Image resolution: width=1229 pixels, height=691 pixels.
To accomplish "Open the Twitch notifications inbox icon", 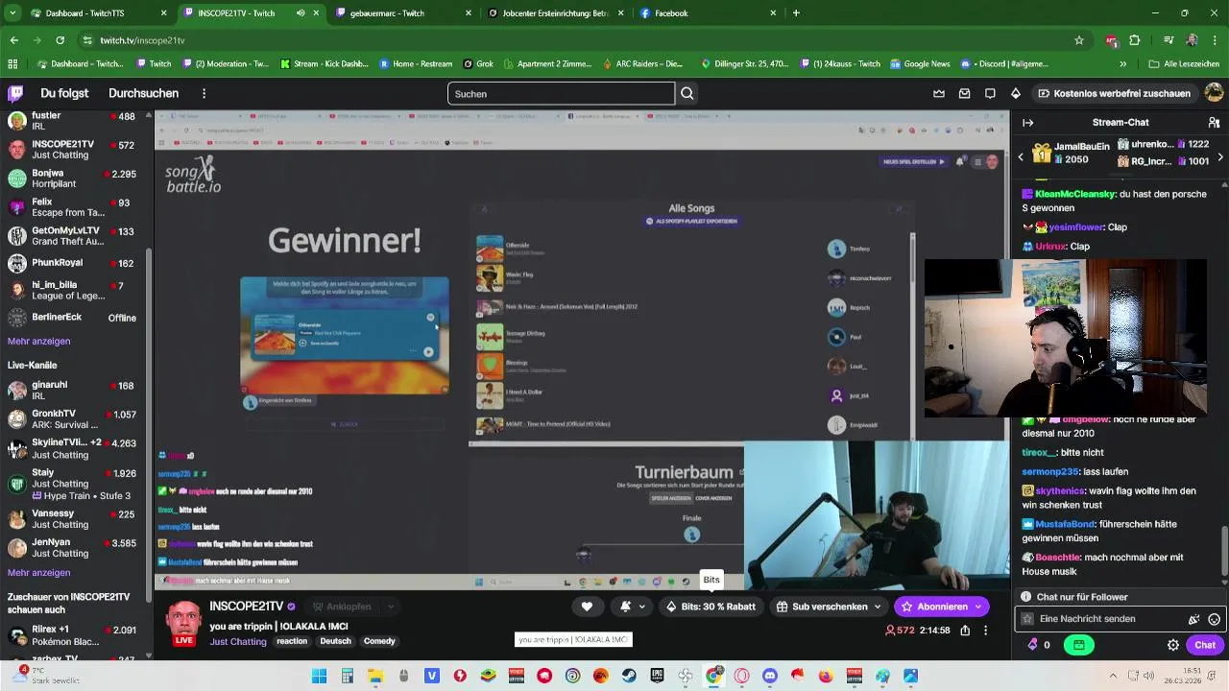I will pos(964,93).
